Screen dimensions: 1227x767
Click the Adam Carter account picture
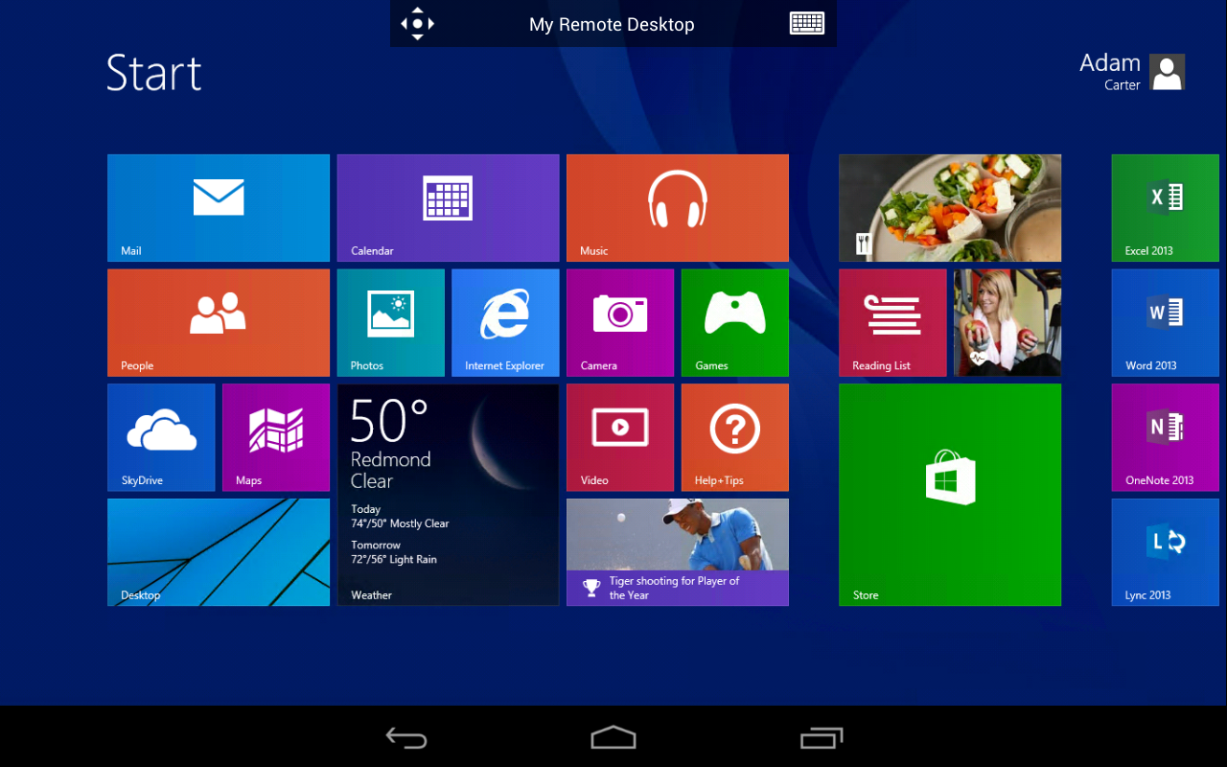click(1167, 72)
